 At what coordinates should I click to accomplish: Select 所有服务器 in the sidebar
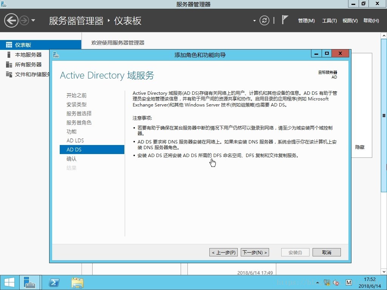[x=28, y=65]
